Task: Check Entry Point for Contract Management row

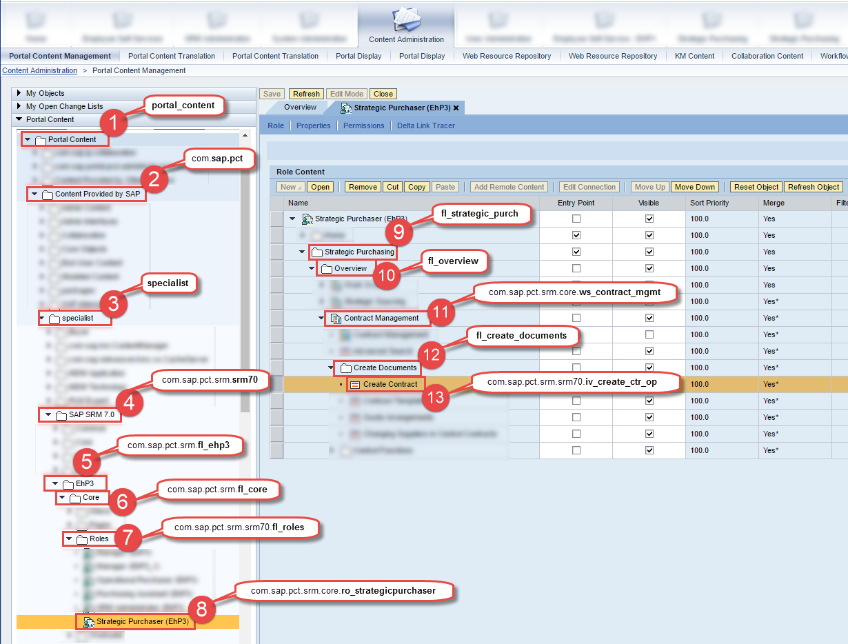Action: [576, 318]
